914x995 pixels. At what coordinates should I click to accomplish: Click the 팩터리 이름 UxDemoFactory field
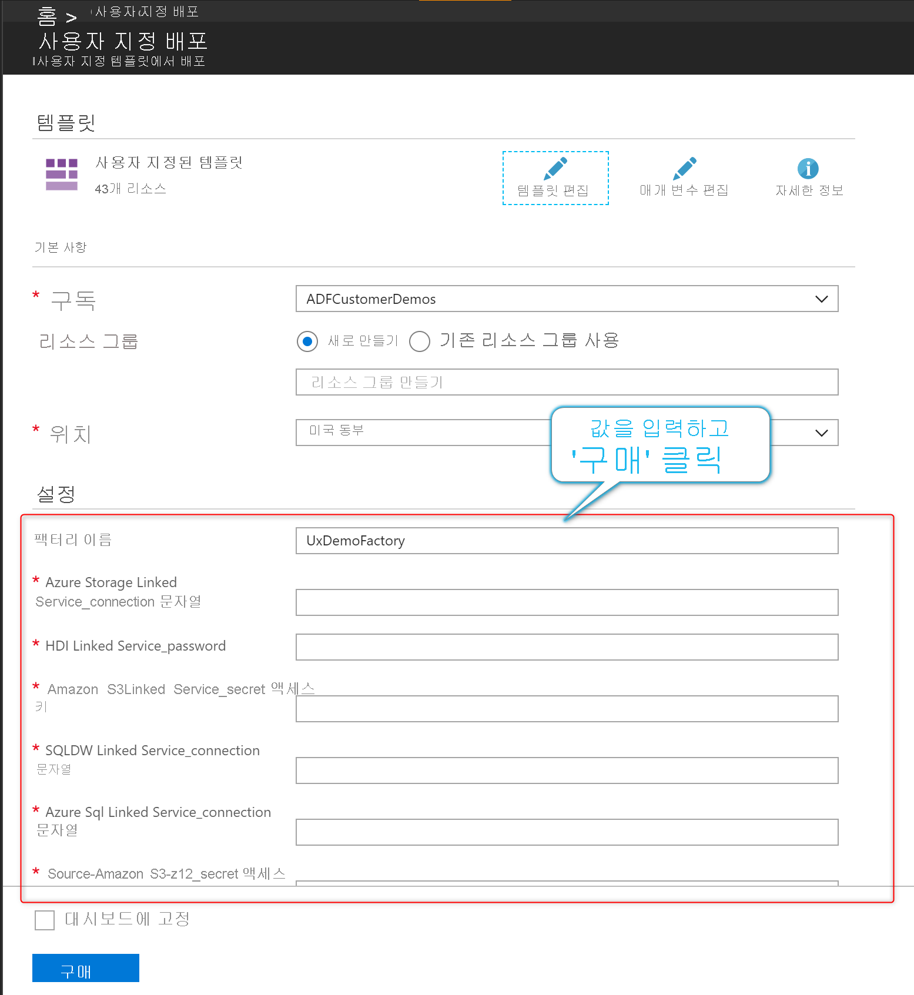click(567, 541)
